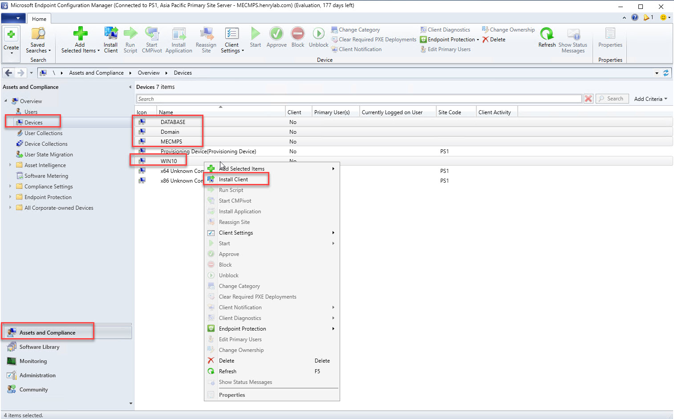This screenshot has width=674, height=419.
Task: Open the Software Library workspace
Action: tap(39, 347)
